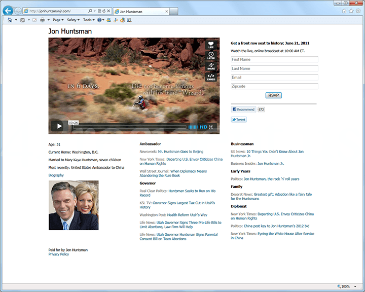Open Business Insider 'Jon Huntsman Jr.' link
Viewport: 365px width, 292px height.
click(x=271, y=164)
